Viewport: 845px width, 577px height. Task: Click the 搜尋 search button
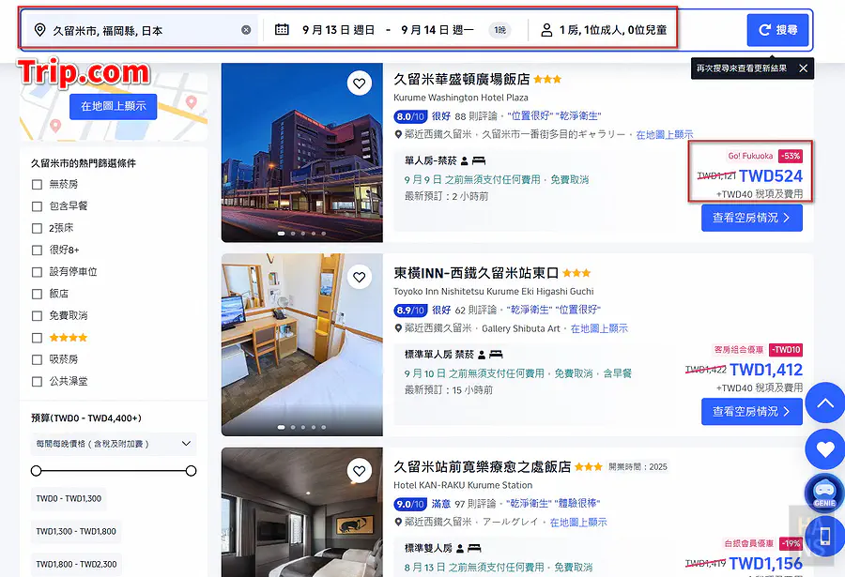(777, 30)
